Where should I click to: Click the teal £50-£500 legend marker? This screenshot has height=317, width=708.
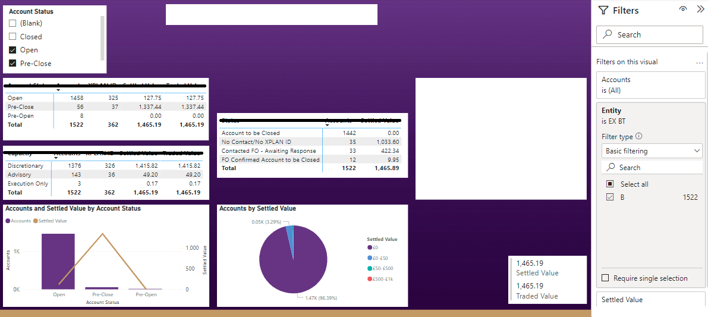click(370, 268)
